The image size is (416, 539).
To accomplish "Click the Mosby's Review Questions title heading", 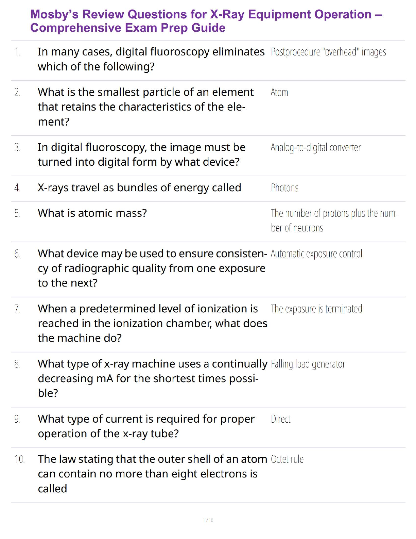I will coord(206,21).
